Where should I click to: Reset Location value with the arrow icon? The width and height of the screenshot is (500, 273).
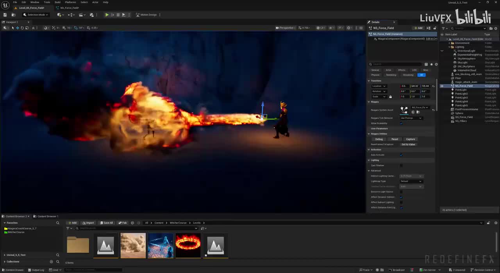[x=433, y=86]
